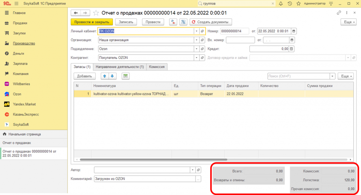The width and height of the screenshot is (361, 195).
Task: Open calculator for the Кредит field
Action: pyautogui.click(x=292, y=49)
